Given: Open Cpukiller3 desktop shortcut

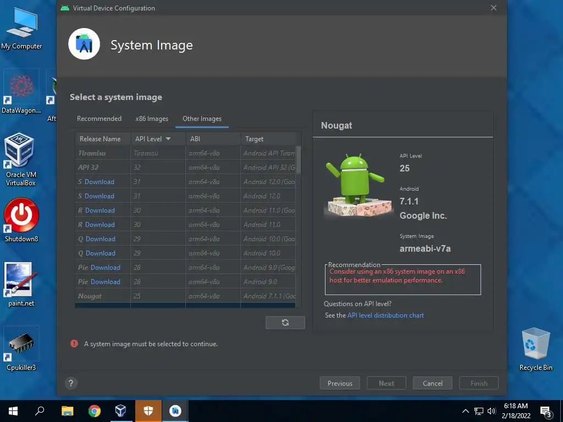Looking at the screenshot, I should (21, 349).
